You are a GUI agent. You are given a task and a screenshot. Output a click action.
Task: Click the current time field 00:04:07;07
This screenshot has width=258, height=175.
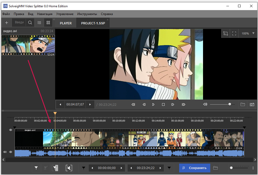[x=75, y=104]
